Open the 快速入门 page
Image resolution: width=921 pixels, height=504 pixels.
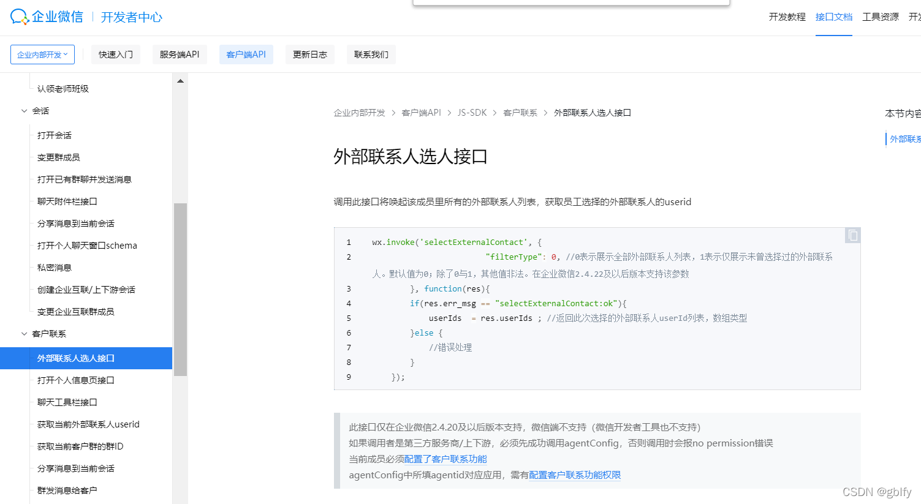tap(115, 54)
